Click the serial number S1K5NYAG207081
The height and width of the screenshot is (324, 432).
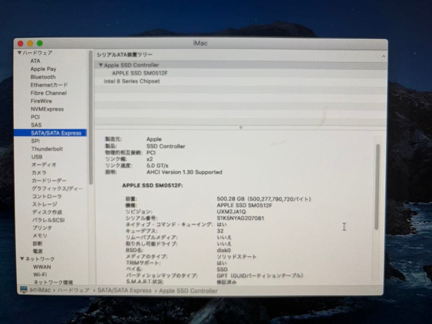tap(240, 218)
